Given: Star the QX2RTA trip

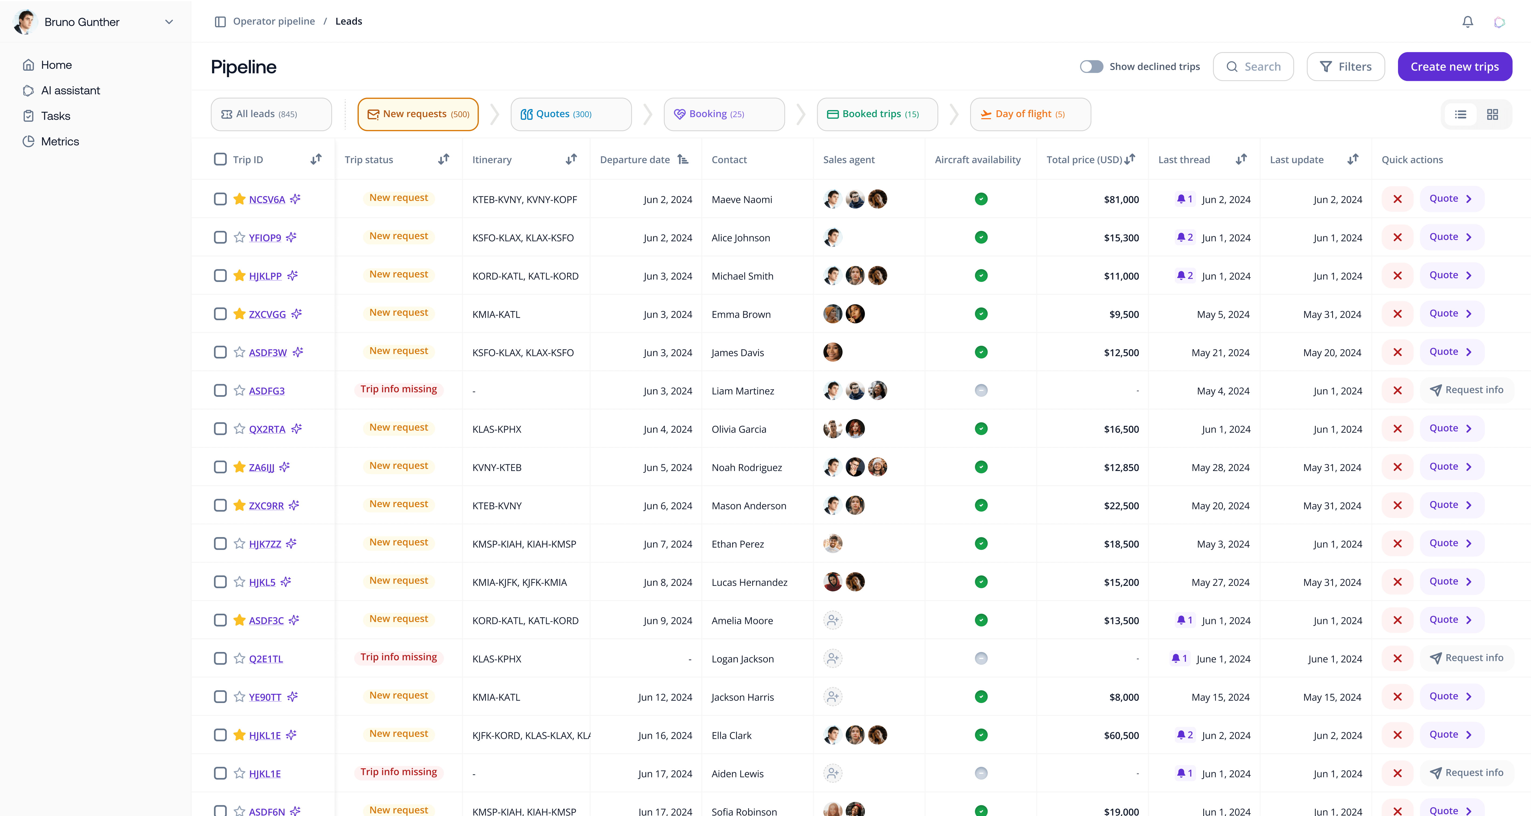Looking at the screenshot, I should point(240,429).
